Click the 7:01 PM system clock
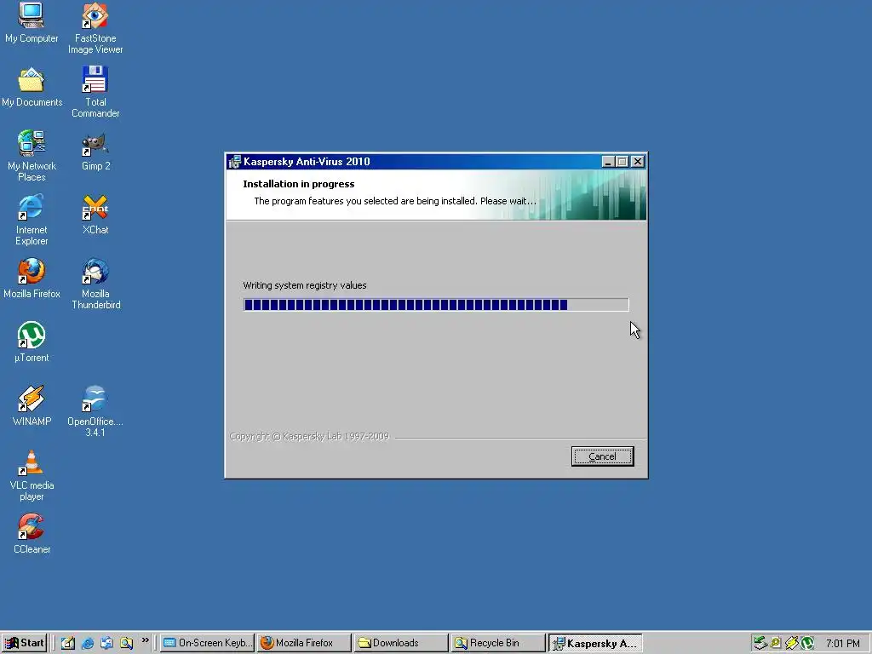Image resolution: width=872 pixels, height=654 pixels. click(x=842, y=644)
